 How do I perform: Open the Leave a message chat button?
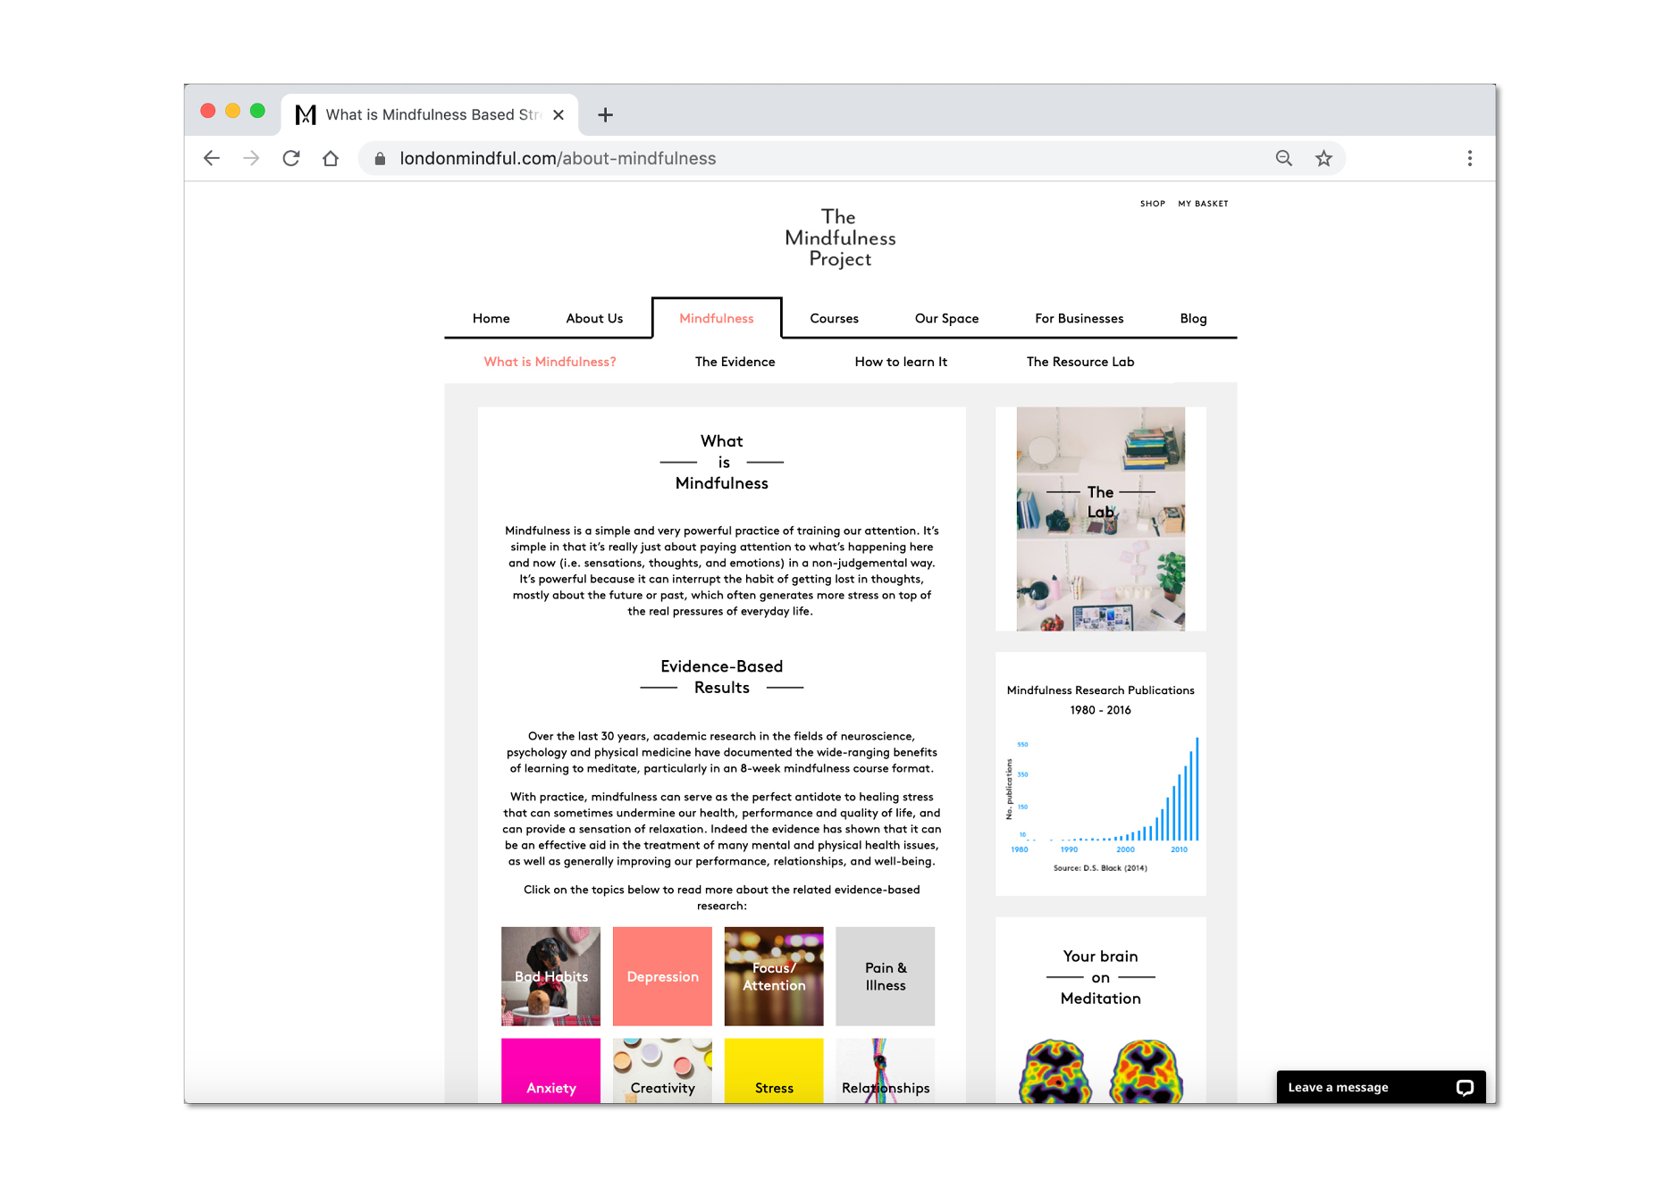1382,1087
